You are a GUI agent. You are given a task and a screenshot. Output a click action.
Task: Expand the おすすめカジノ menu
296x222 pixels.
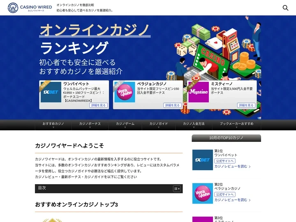coord(53,124)
